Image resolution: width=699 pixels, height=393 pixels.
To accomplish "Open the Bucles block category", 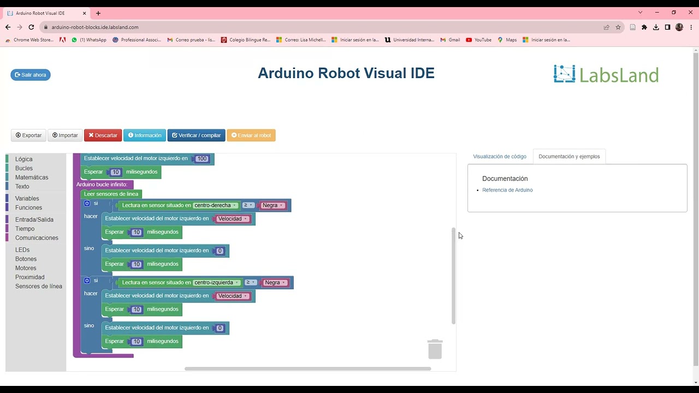I will point(24,168).
